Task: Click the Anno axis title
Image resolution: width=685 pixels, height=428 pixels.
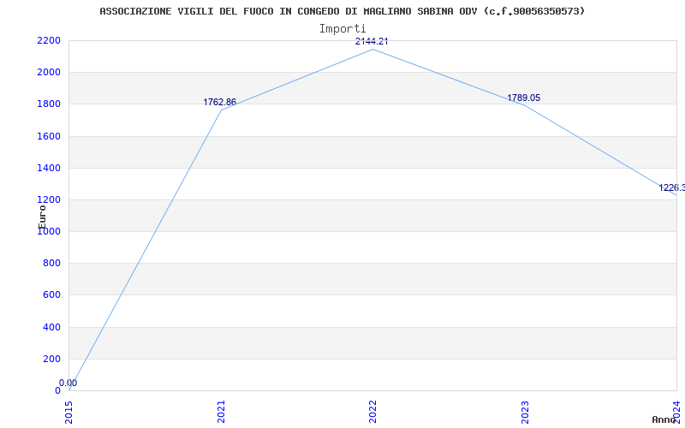Action: click(x=664, y=419)
